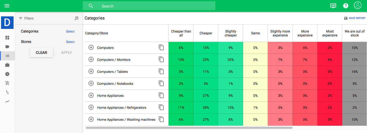Click Select link next to Categories filter
The width and height of the screenshot is (367, 133).
coord(70,31)
